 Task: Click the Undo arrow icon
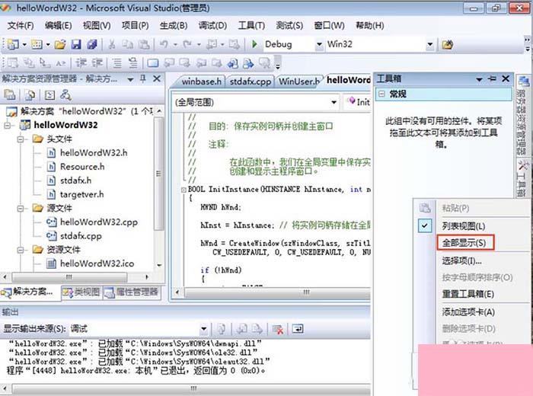click(x=164, y=44)
